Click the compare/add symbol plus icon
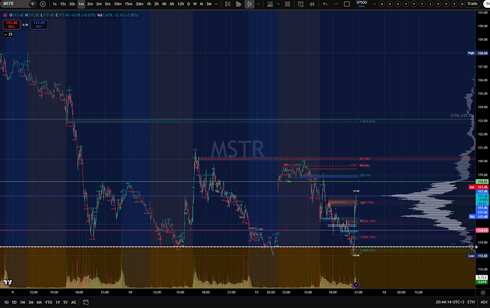 coord(43,4)
